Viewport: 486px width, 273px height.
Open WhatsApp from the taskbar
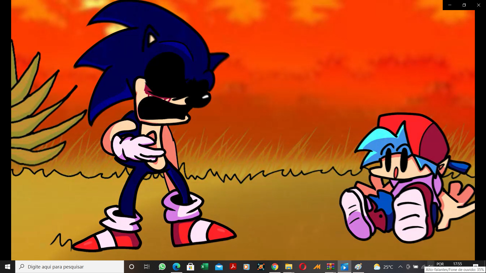(x=162, y=267)
